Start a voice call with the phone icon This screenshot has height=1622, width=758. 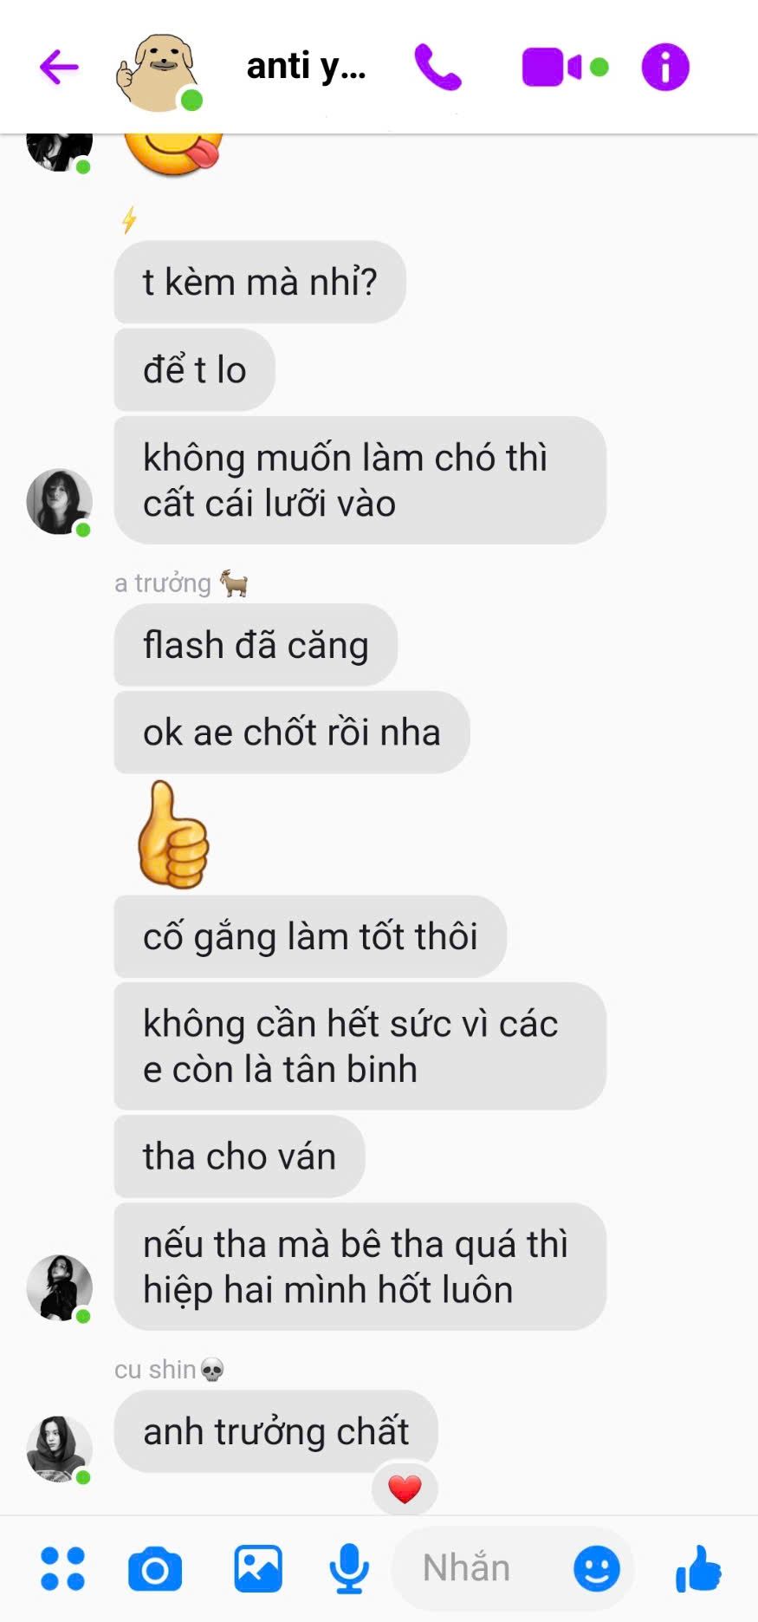pos(437,67)
